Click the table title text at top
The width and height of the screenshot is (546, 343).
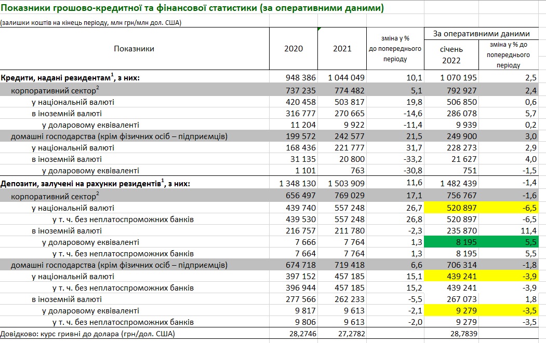coord(192,9)
